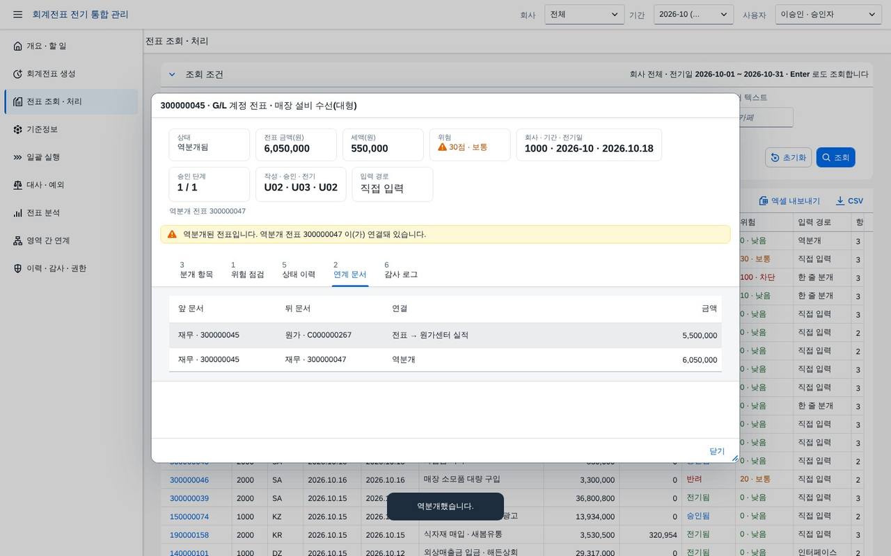Click the 대사 · 예외 scales icon
Screen dimensions: 891x556
[x=18, y=185]
